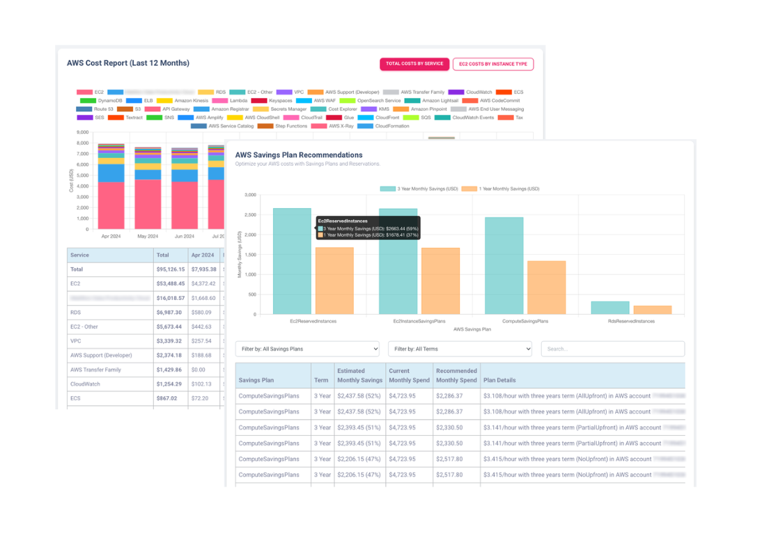Click the Estimated Monthly Savings column header
Image resolution: width=769 pixels, height=543 pixels.
click(x=359, y=375)
